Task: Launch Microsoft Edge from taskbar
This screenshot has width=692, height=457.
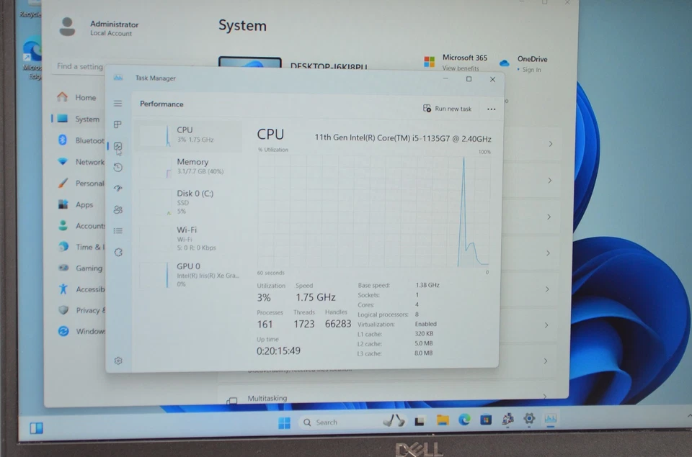Action: [464, 420]
